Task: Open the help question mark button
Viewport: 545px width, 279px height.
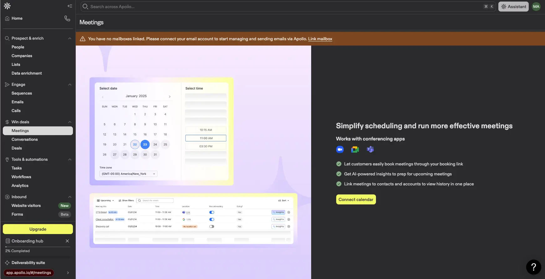Action: pyautogui.click(x=534, y=267)
